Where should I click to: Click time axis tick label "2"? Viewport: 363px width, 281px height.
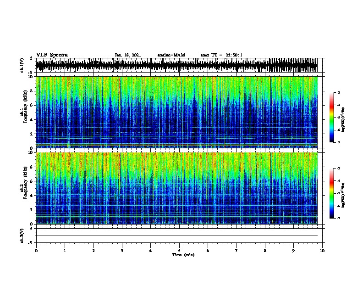pos(93,251)
